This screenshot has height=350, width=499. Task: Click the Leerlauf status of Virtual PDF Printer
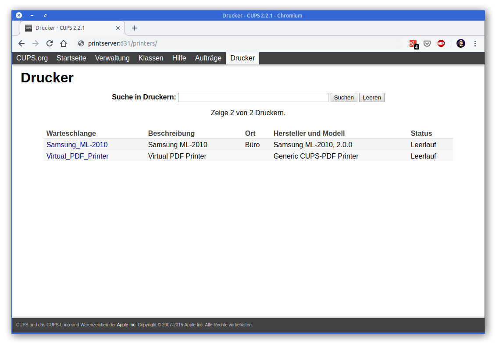423,156
